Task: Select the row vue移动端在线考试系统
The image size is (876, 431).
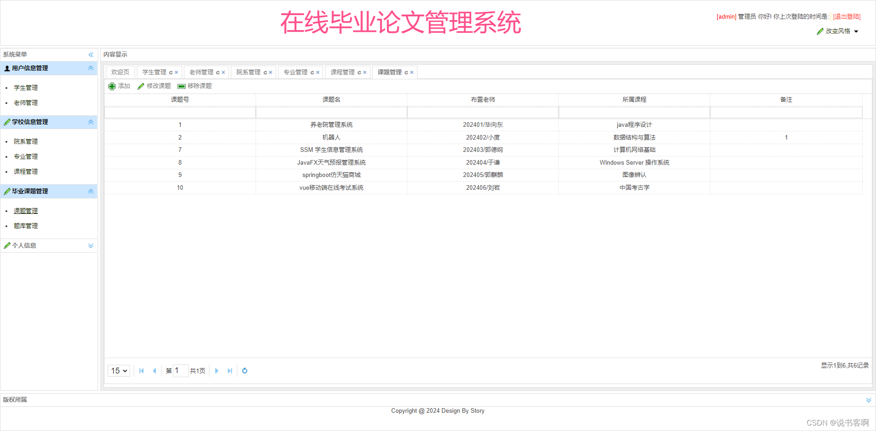Action: (484, 188)
